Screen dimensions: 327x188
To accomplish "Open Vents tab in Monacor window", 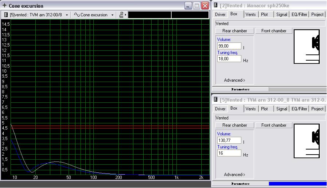I will [x=250, y=14].
